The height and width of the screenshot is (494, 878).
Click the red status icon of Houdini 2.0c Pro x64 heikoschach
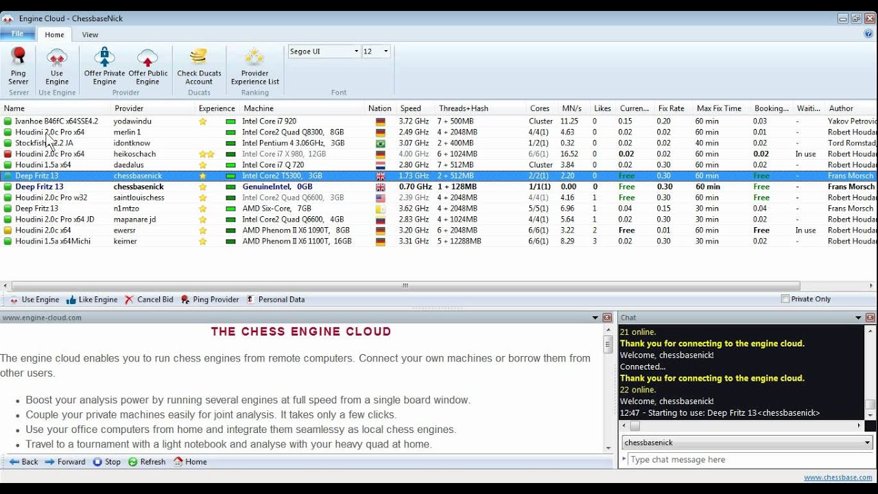click(x=8, y=154)
